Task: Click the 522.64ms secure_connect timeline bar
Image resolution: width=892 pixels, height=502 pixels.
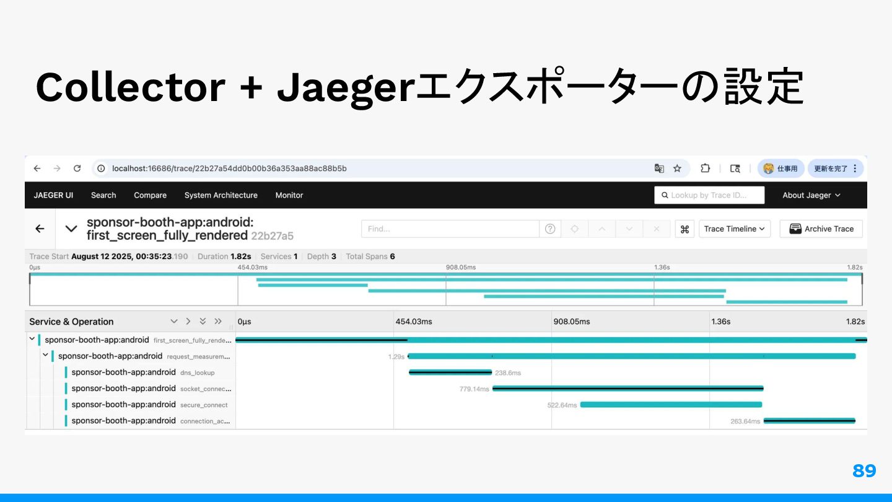Action: 671,405
